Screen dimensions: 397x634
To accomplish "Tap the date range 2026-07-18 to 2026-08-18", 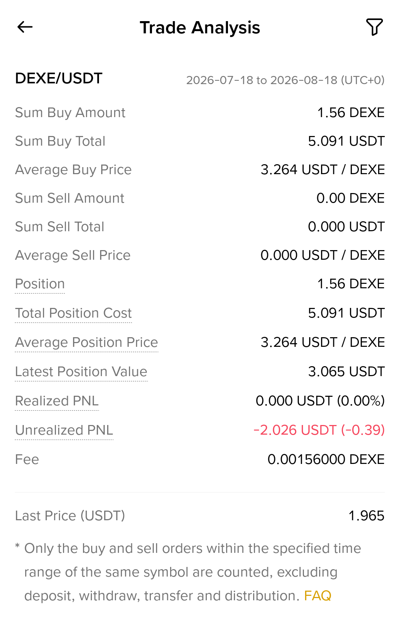I will 285,80.
